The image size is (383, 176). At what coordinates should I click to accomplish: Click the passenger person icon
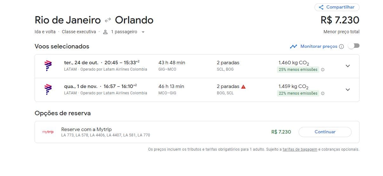[105, 32]
